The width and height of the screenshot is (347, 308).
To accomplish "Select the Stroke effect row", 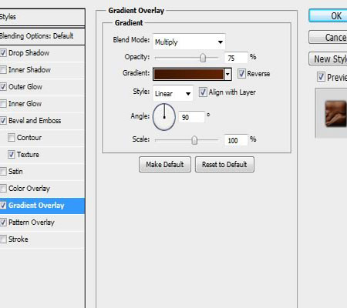I will click(42, 239).
